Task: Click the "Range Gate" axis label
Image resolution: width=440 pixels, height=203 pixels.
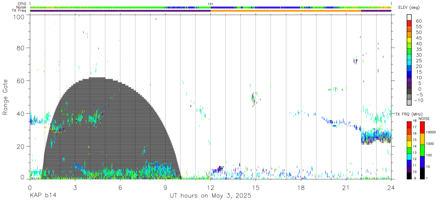Action: tap(5, 97)
